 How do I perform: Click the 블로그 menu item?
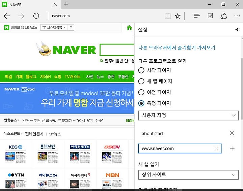31,76
